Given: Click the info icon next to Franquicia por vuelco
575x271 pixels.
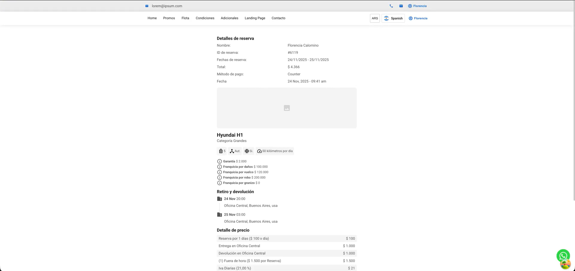Looking at the screenshot, I should pos(220,172).
